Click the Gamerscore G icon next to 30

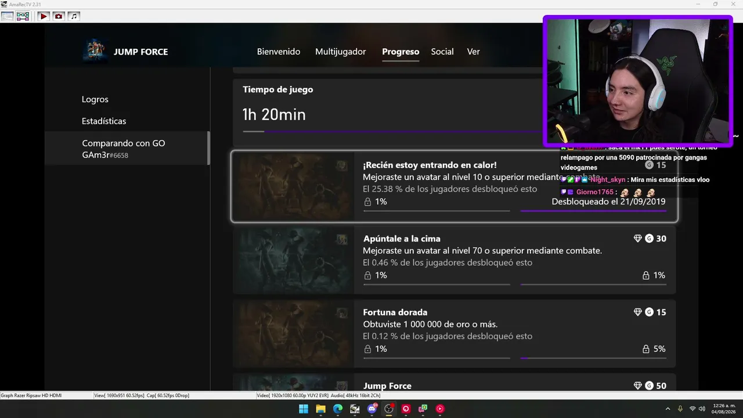coord(649,239)
